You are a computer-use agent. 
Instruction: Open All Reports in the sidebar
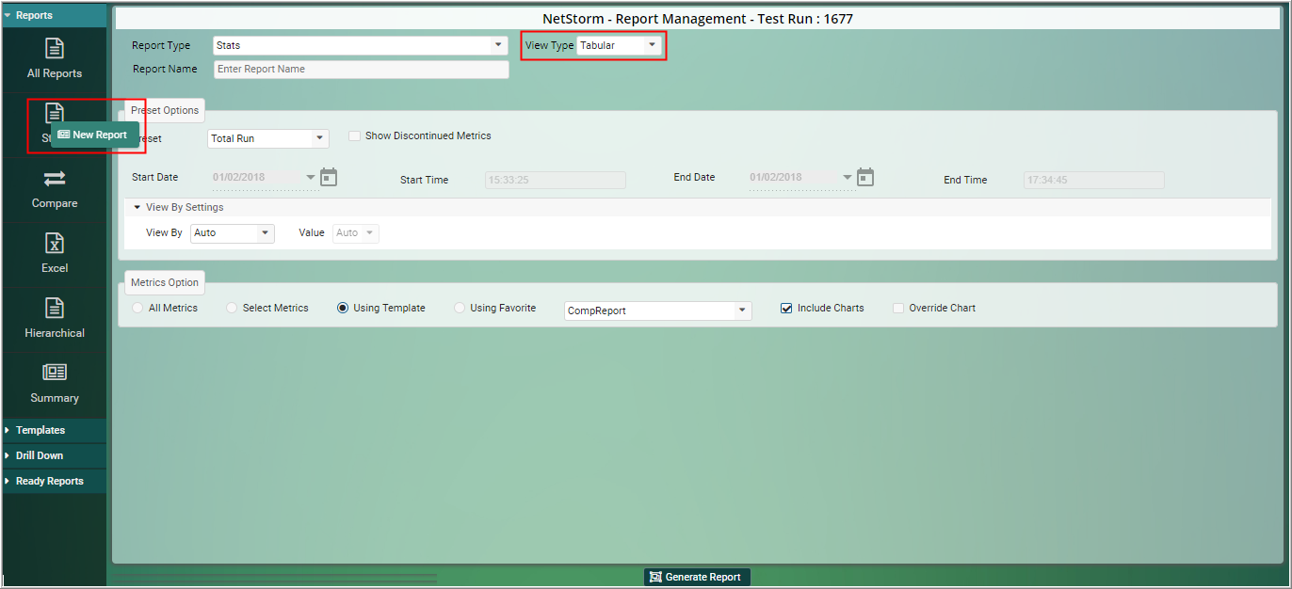[55, 59]
